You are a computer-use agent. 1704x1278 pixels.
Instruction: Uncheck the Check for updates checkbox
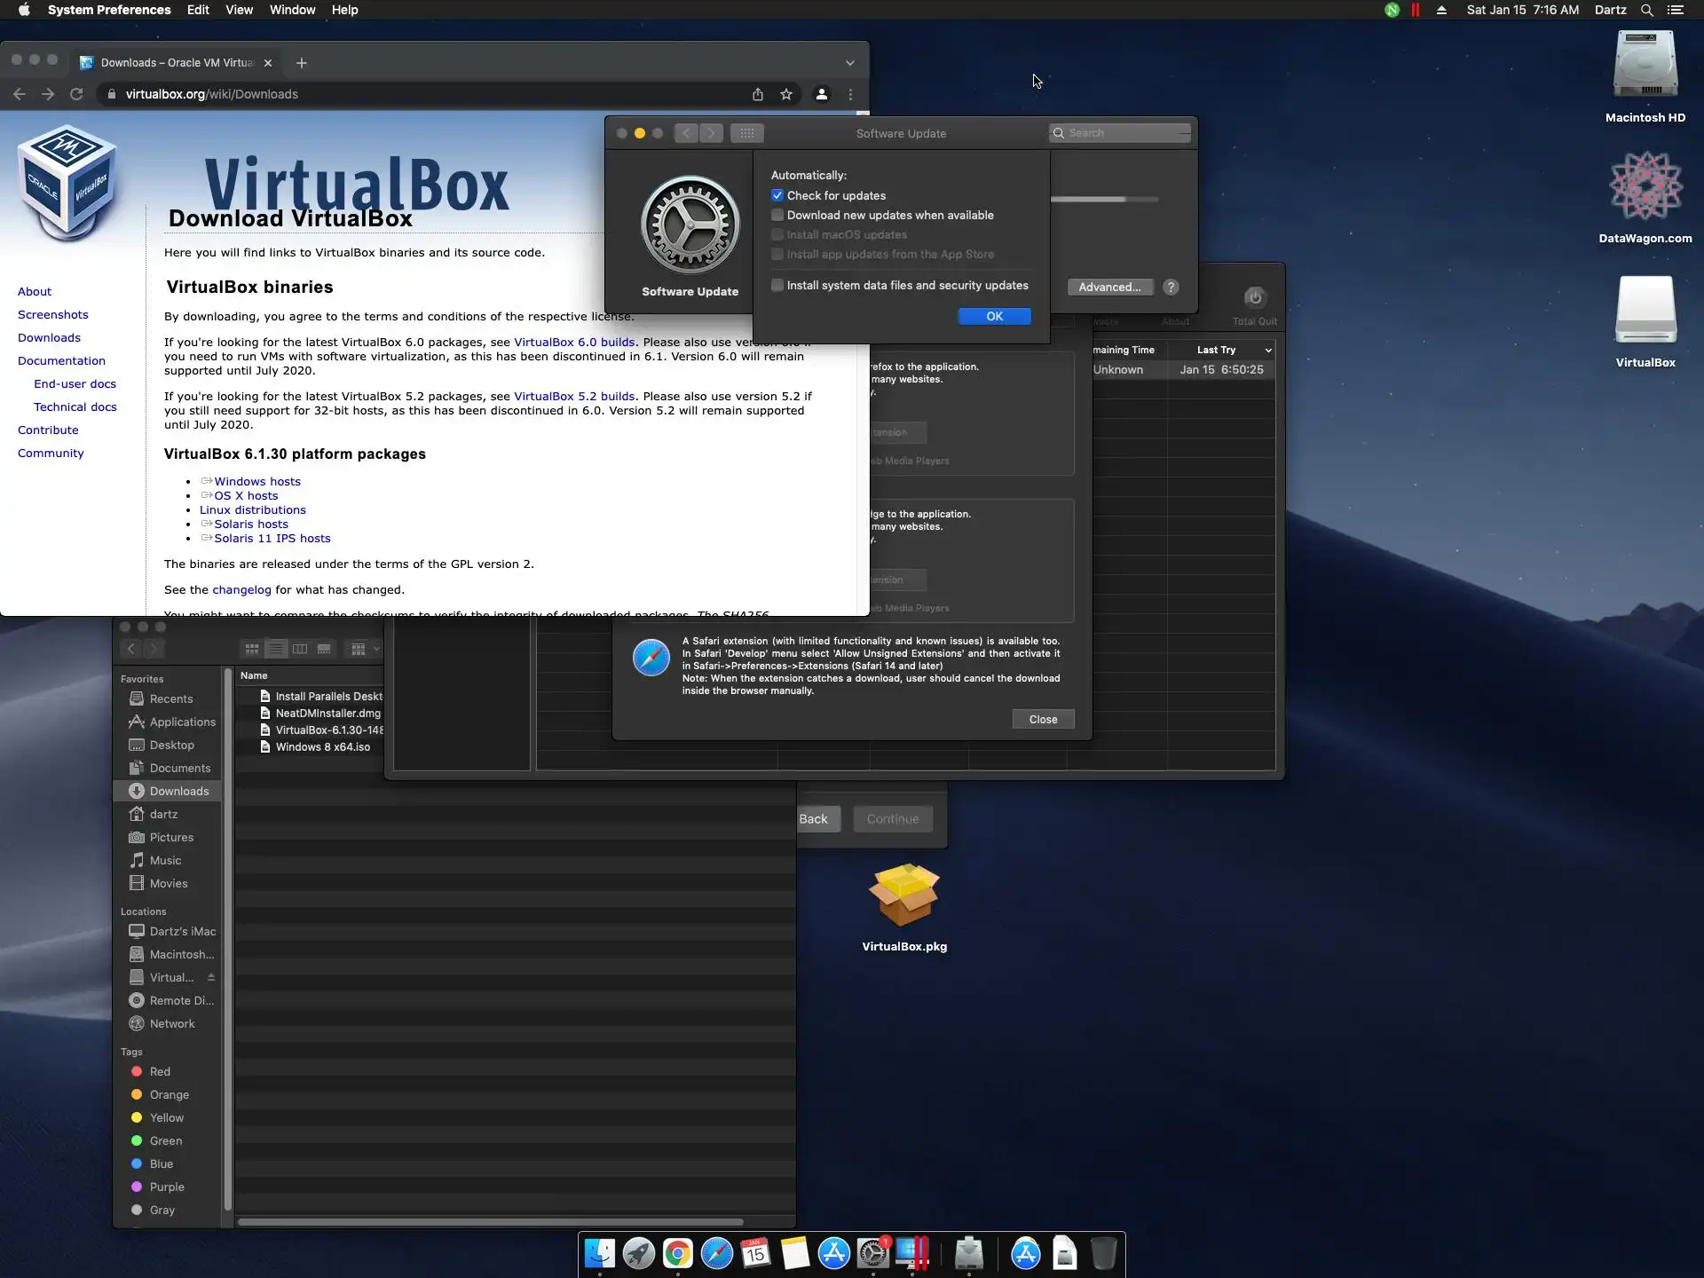point(777,195)
